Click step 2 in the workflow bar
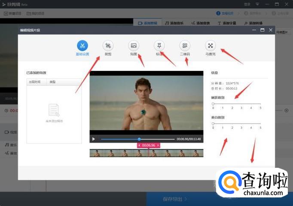Viewport: 293px width, 206px height. tap(253, 13)
